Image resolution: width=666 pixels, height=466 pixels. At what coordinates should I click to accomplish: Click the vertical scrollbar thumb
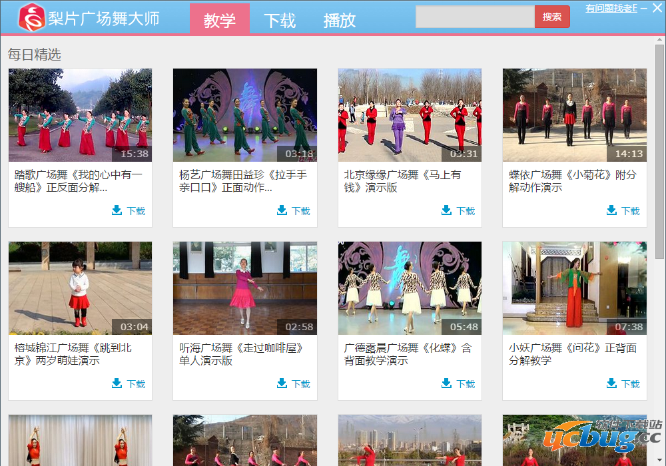[x=659, y=153]
